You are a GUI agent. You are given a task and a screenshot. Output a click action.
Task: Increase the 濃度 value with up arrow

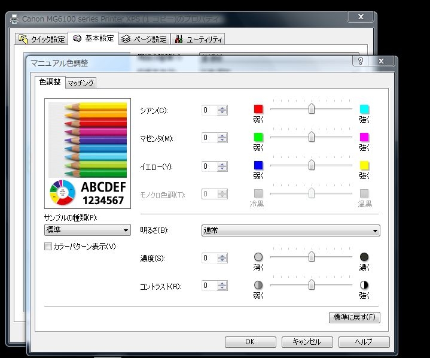(222, 256)
